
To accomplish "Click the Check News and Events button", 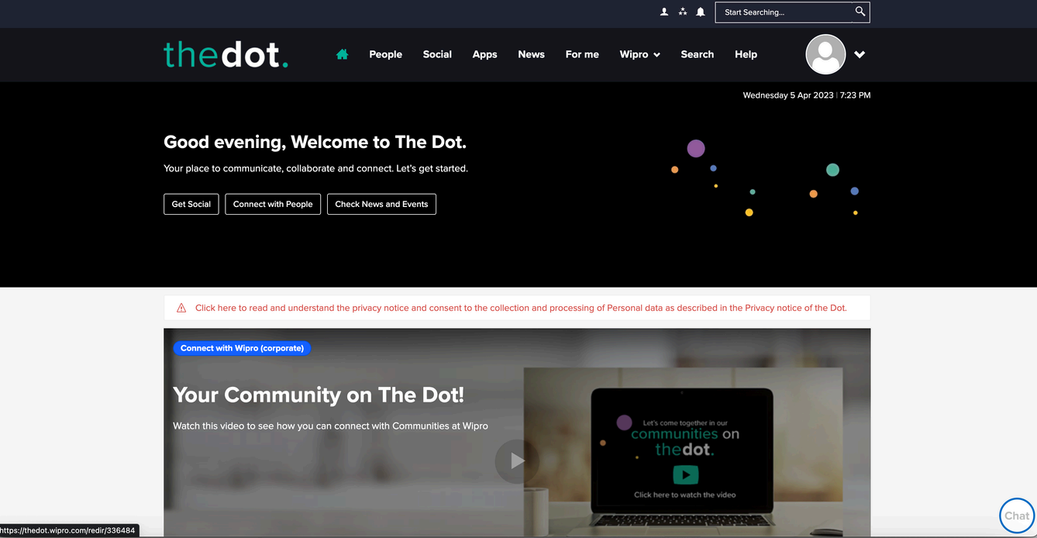I will click(381, 204).
